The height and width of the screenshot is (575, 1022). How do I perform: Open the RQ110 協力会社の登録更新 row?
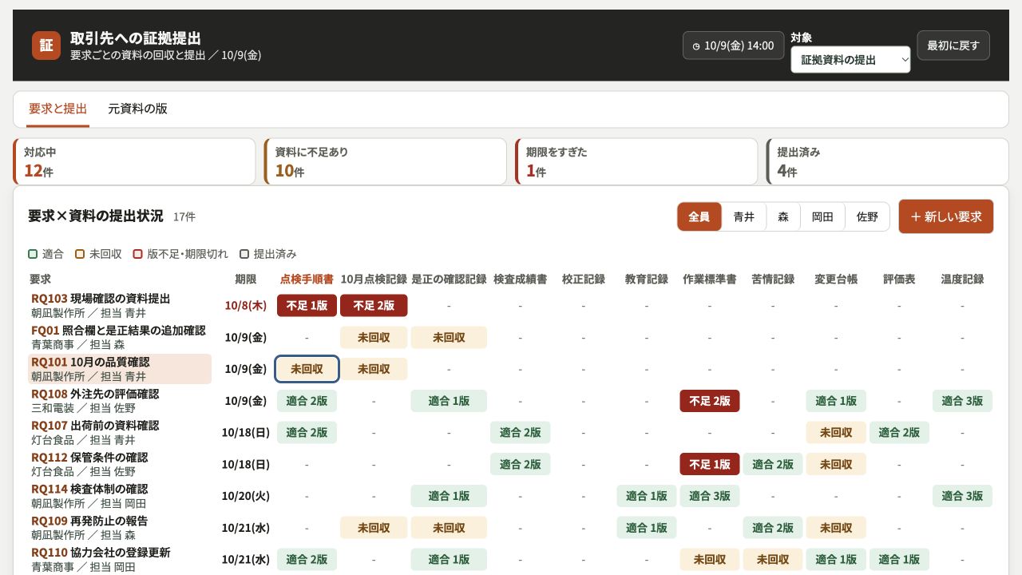coord(120,559)
